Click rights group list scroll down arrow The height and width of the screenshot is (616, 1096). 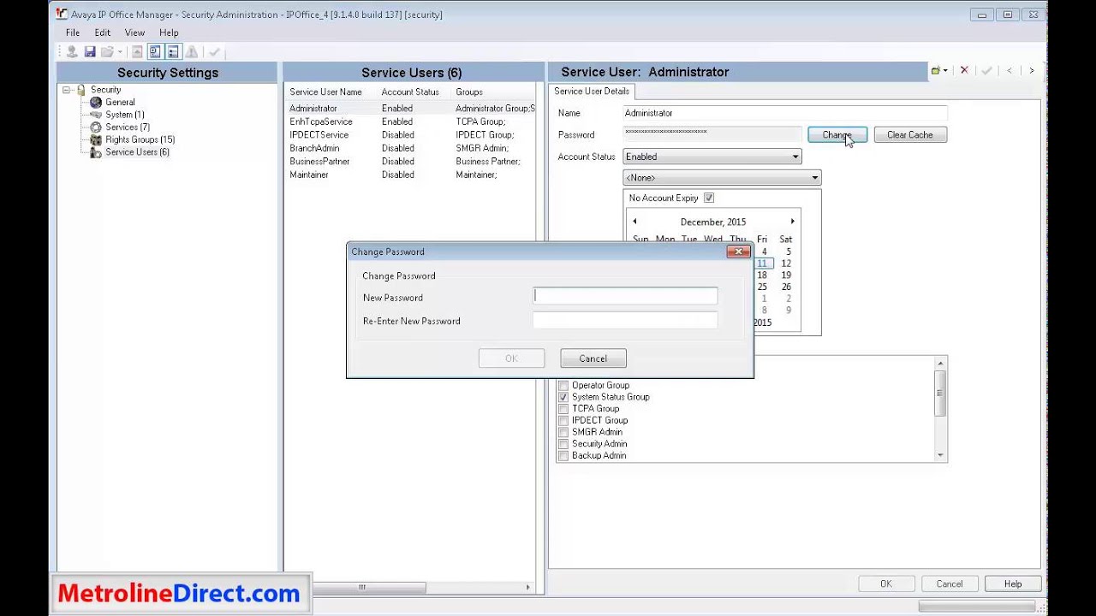coord(940,456)
